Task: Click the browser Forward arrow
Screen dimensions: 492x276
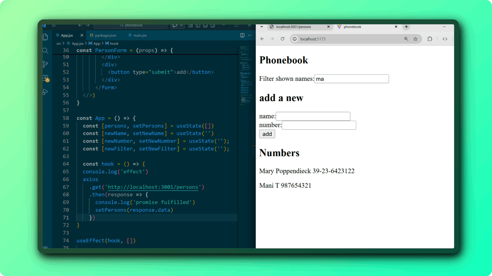Action: click(x=272, y=39)
